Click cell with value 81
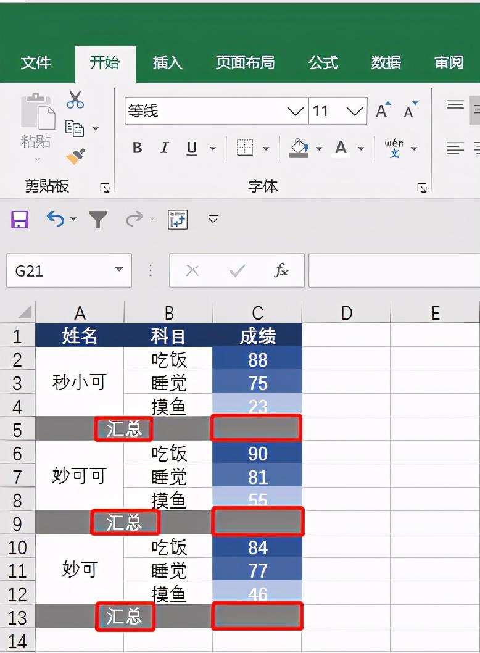The image size is (480, 653). (x=257, y=476)
